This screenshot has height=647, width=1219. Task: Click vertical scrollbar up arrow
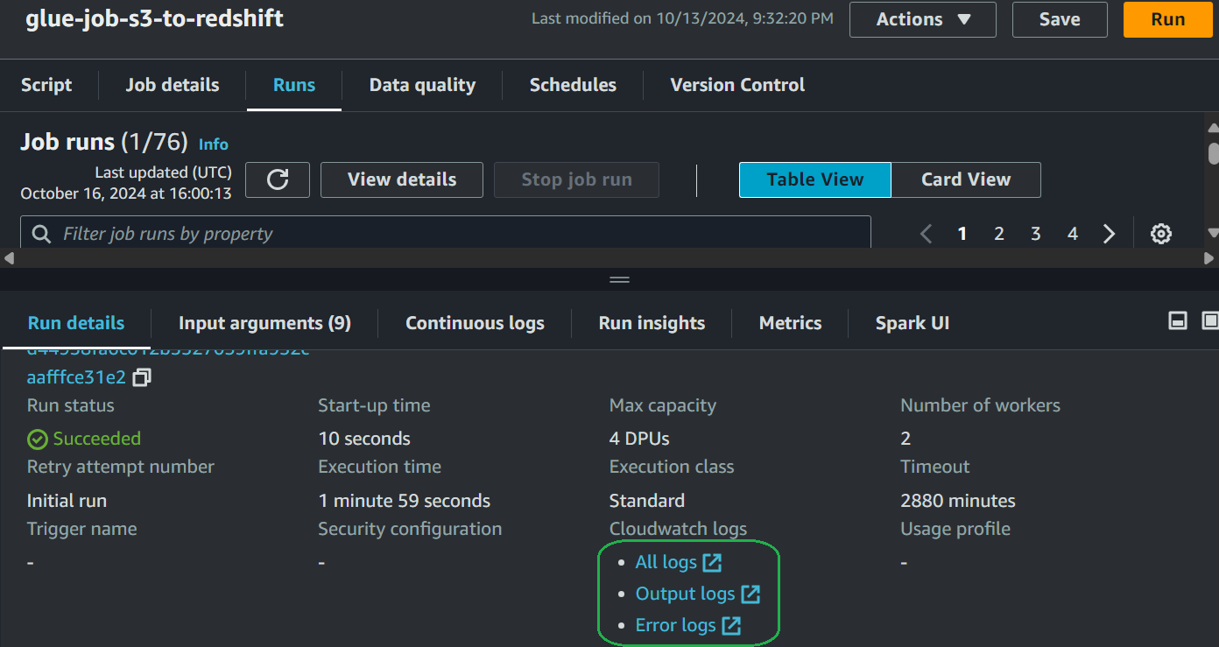[1213, 129]
